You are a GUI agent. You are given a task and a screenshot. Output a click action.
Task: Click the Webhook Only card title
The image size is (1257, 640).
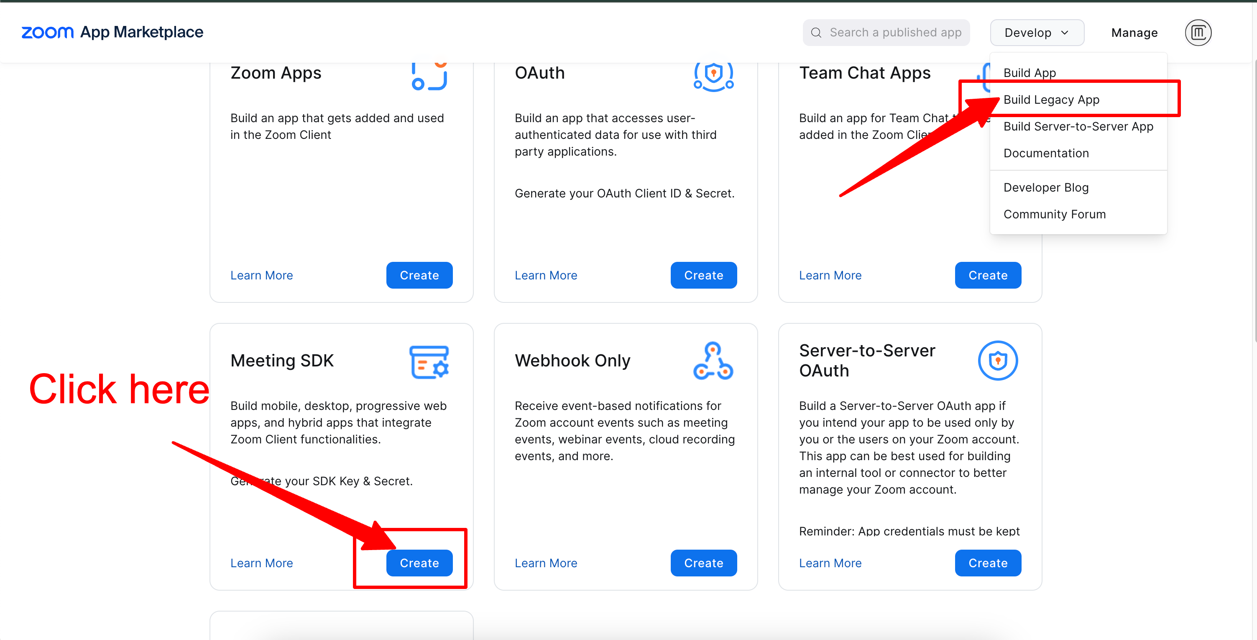coord(572,360)
